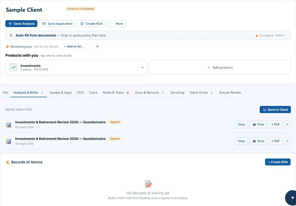Image resolution: width=296 pixels, height=206 pixels.
Task: Click the sun icon beside Auto-fill from documents
Action: click(x=11, y=35)
